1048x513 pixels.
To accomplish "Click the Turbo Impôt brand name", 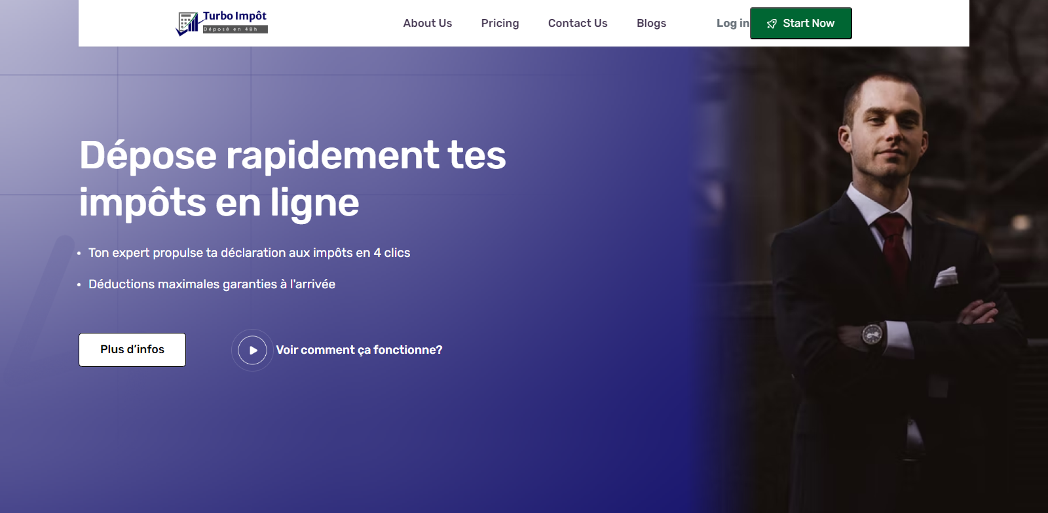I will pyautogui.click(x=234, y=16).
